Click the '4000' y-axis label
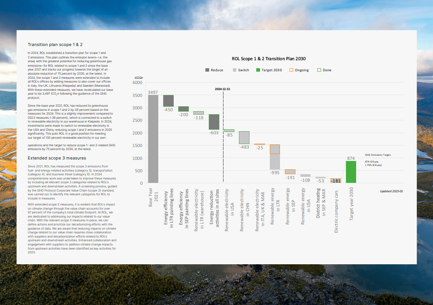 pos(138,83)
